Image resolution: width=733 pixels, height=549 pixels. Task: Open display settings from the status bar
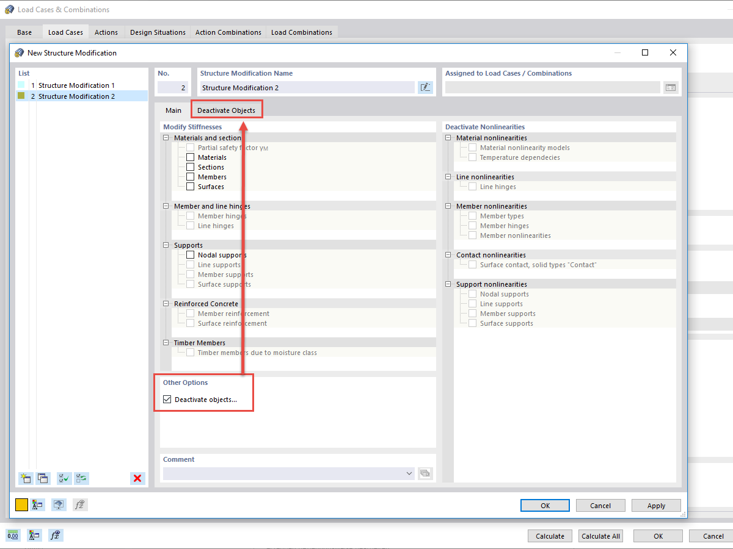(34, 535)
